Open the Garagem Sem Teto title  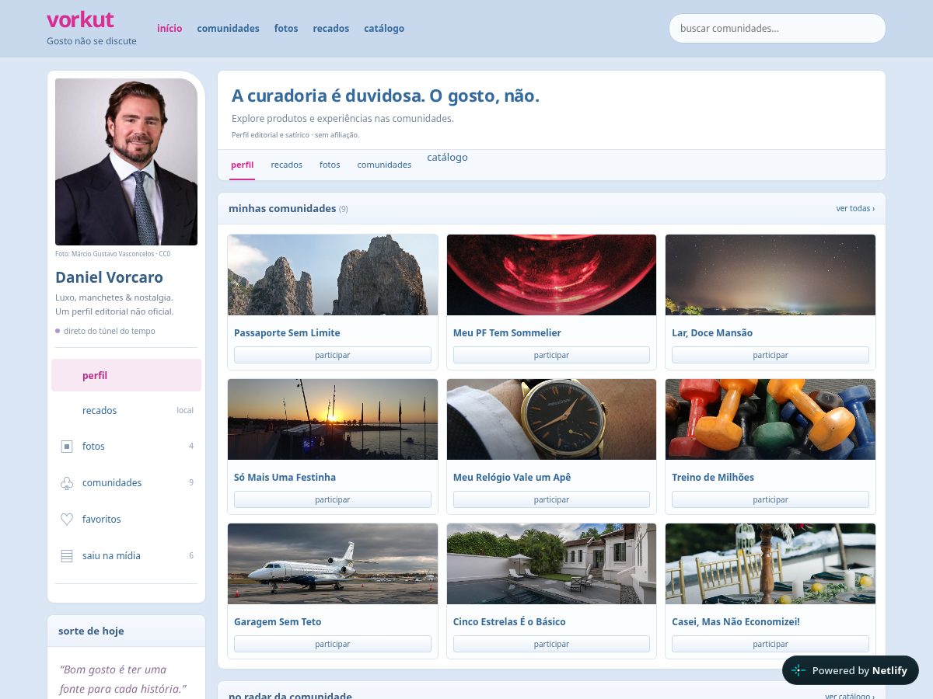pos(278,621)
